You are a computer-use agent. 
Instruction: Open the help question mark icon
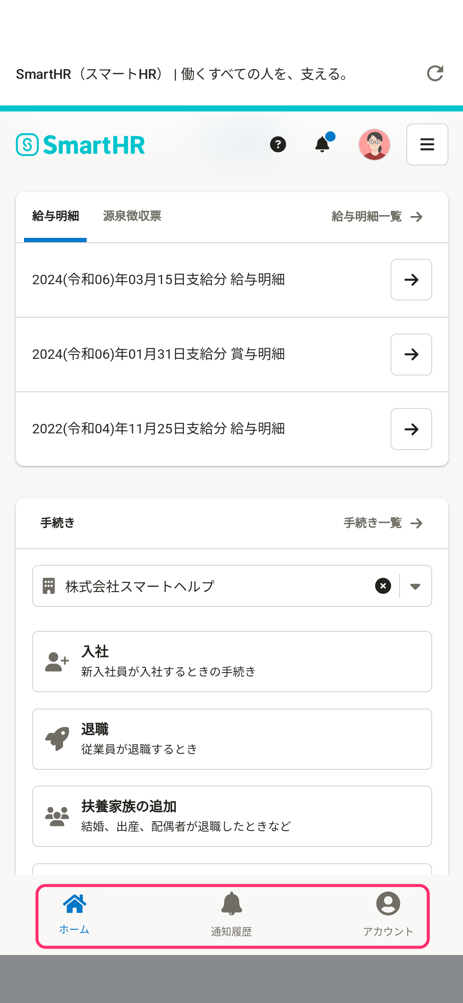pos(278,144)
